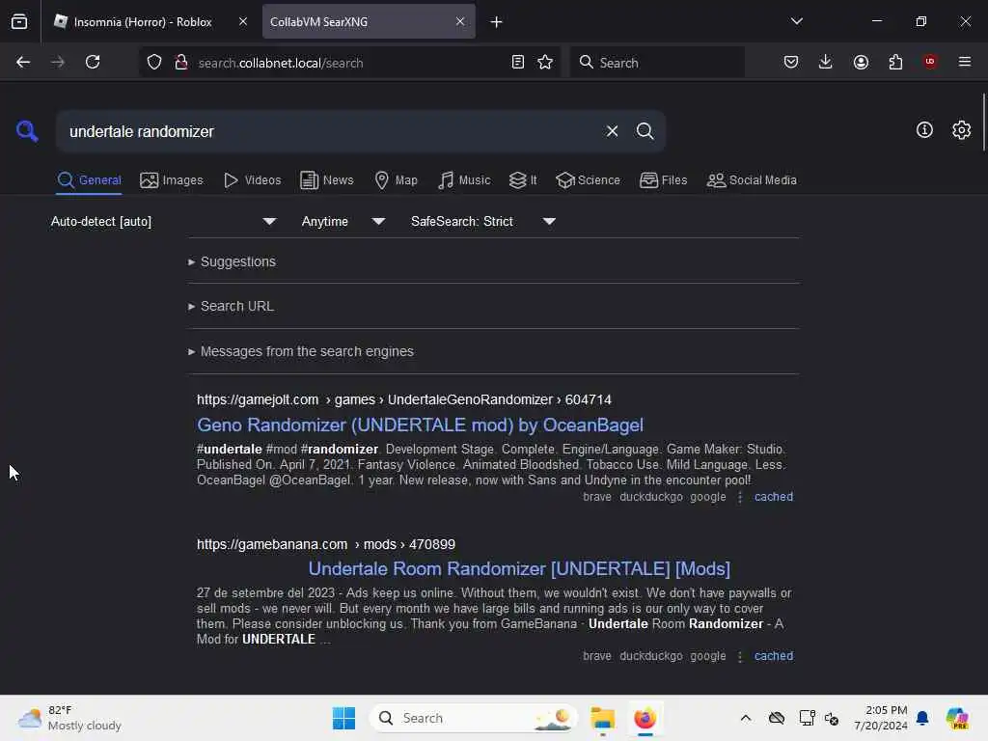Clear the undertale randomizer search query
This screenshot has height=741, width=988.
[x=612, y=131]
